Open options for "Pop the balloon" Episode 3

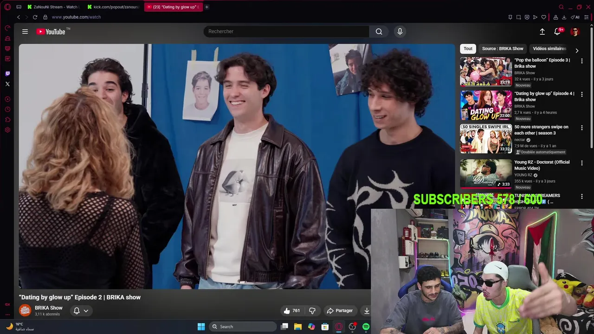[582, 61]
